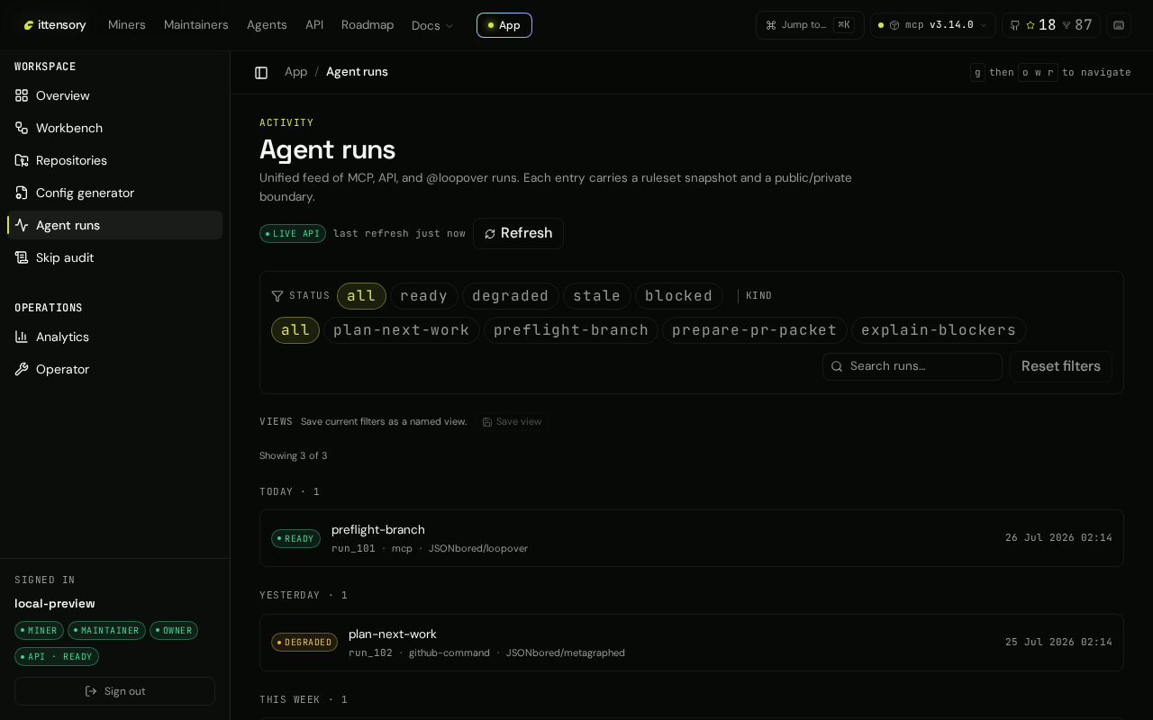Click the JSONbored/loopover repository text
The width and height of the screenshot is (1153, 720).
478,549
